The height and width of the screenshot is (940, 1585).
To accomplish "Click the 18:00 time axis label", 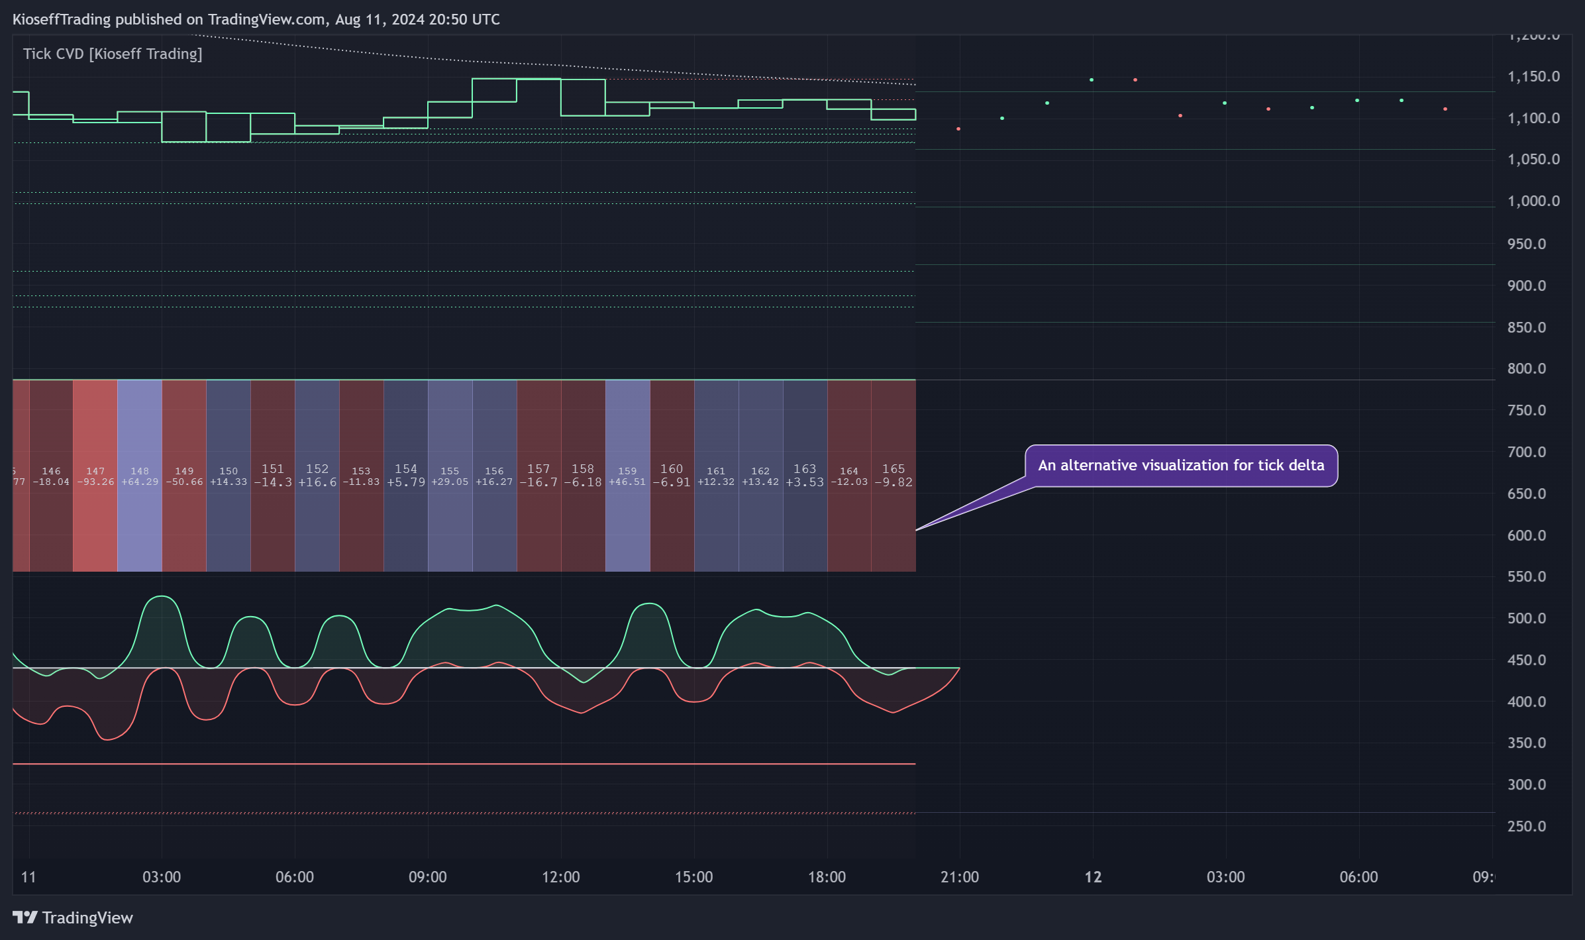I will point(827,877).
